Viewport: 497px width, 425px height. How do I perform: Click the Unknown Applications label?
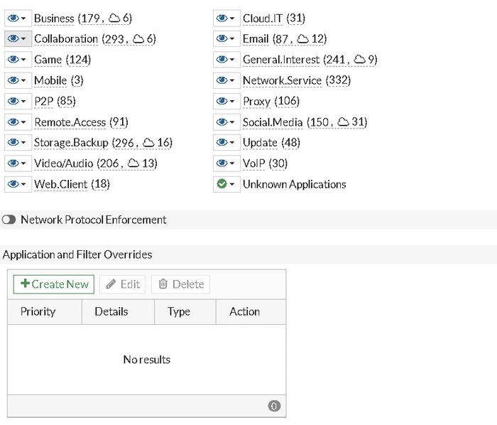[x=295, y=184]
